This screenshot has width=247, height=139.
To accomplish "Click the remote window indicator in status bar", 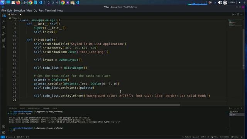I will click(3, 137).
